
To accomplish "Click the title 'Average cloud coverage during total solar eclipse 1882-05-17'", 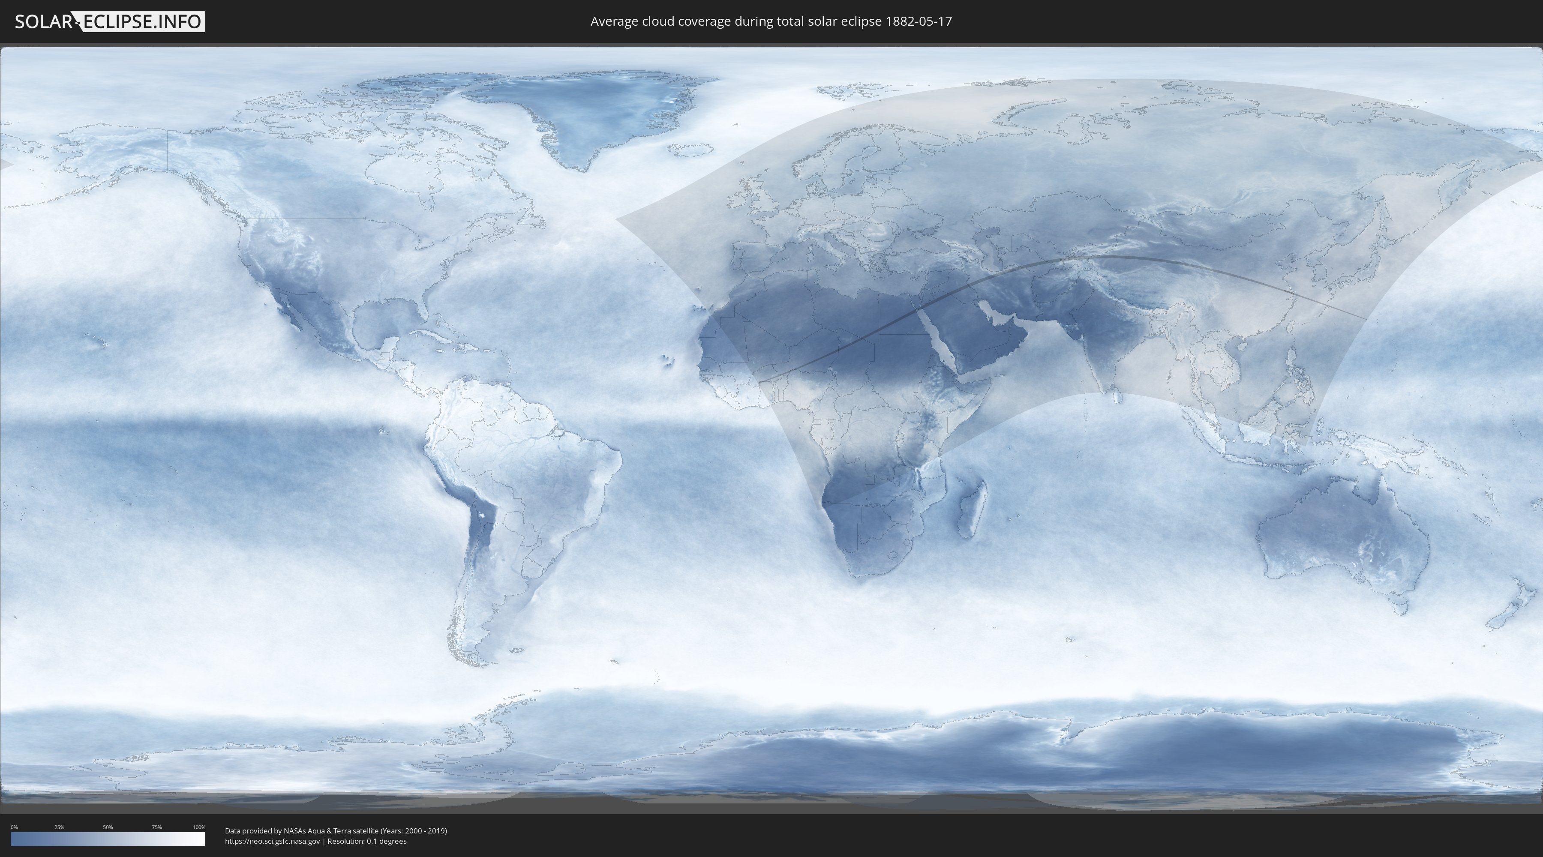I will tap(771, 21).
